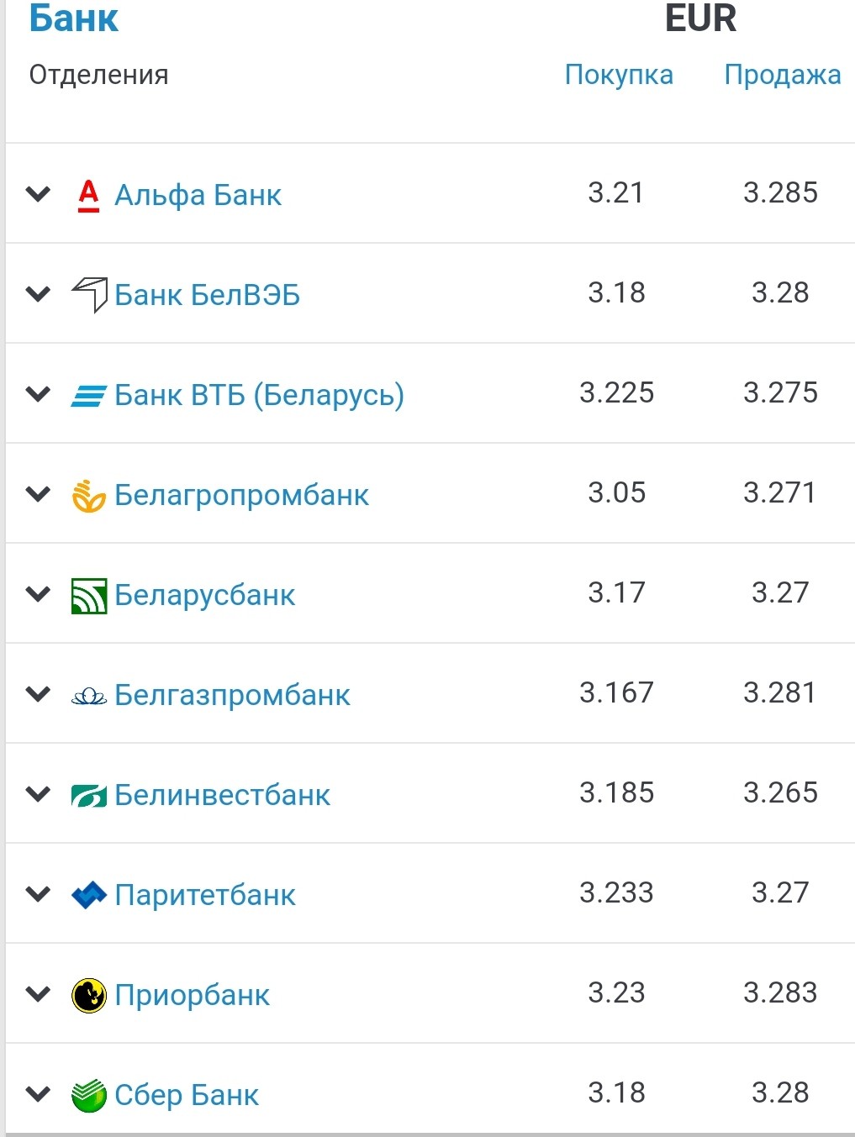Open the Беларусбанк bank name link
The image size is (855, 1137).
[x=204, y=595]
